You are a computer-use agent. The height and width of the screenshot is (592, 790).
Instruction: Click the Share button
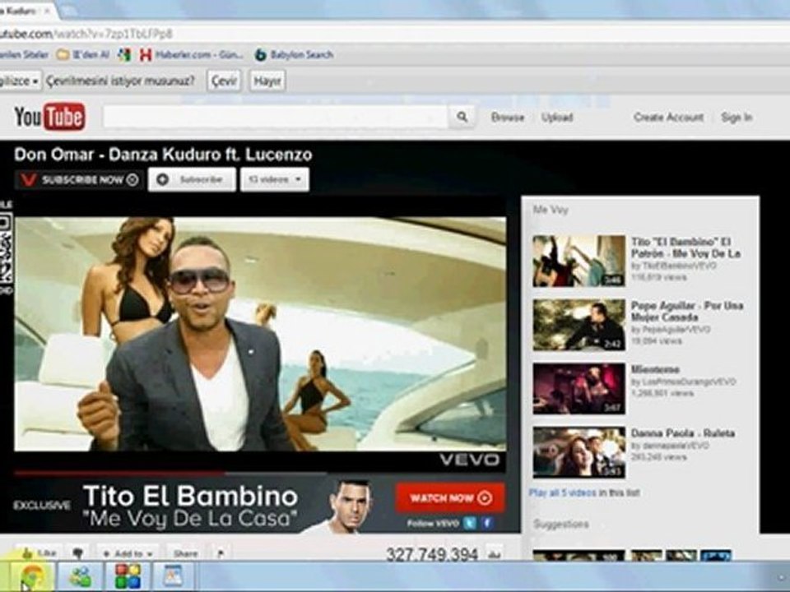(x=185, y=553)
